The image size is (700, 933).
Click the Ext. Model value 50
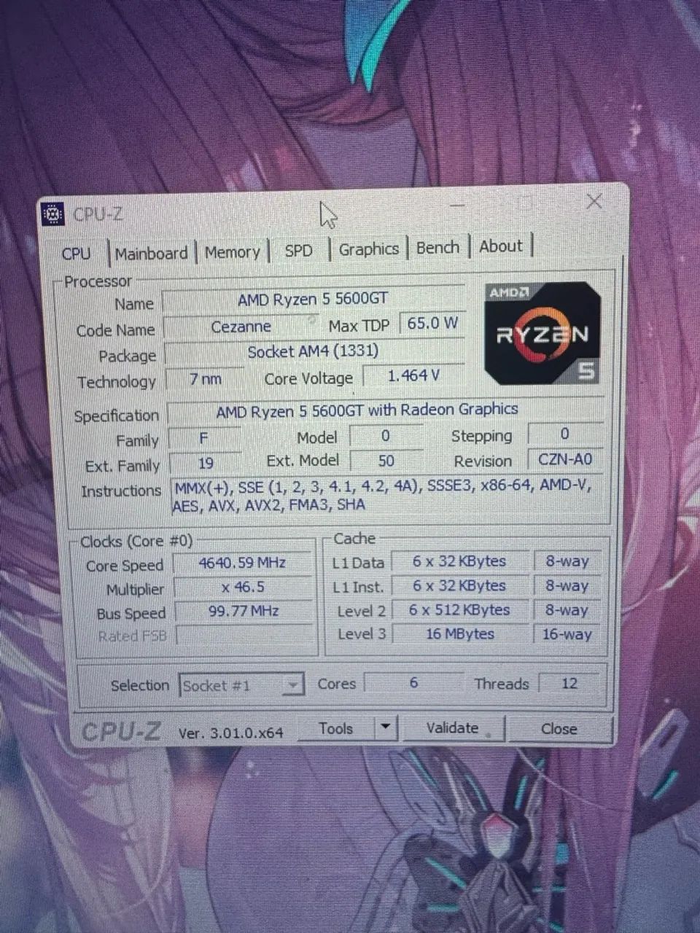(386, 461)
